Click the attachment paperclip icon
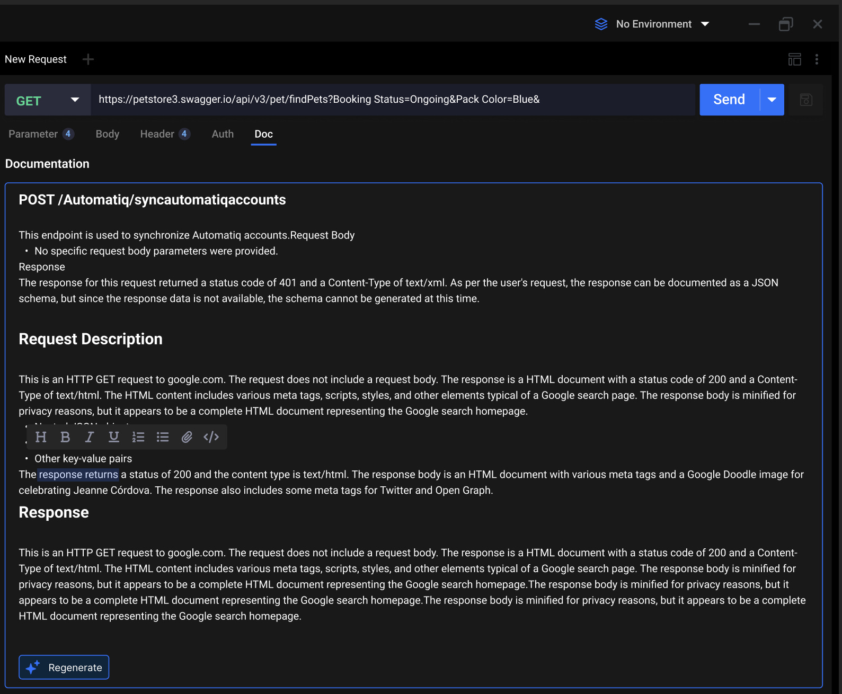 point(187,437)
